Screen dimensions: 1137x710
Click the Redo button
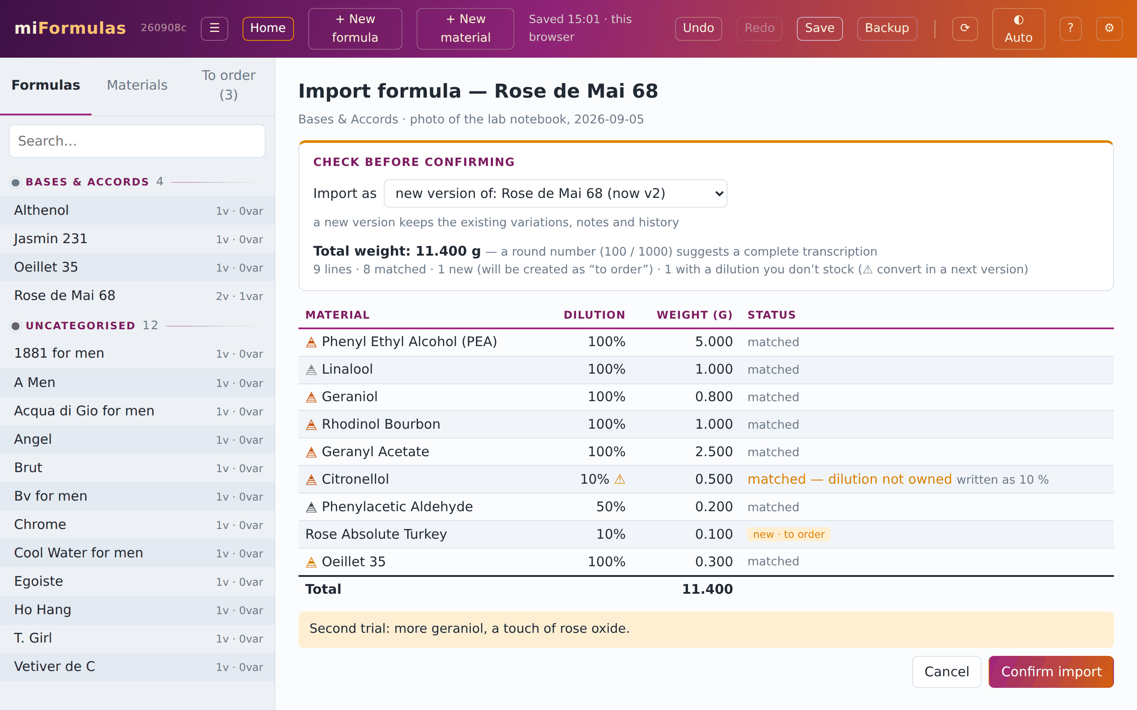click(759, 28)
